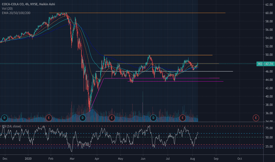Image resolution: width=275 pixels, height=162 pixels.
Task: Click the RSI (14, close) indicator label
Action: tap(12, 126)
